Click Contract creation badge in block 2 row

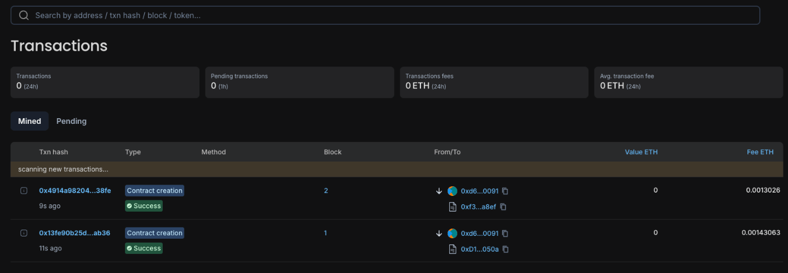(155, 191)
